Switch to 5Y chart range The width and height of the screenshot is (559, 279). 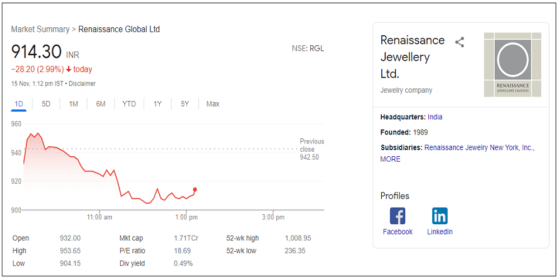click(x=185, y=104)
